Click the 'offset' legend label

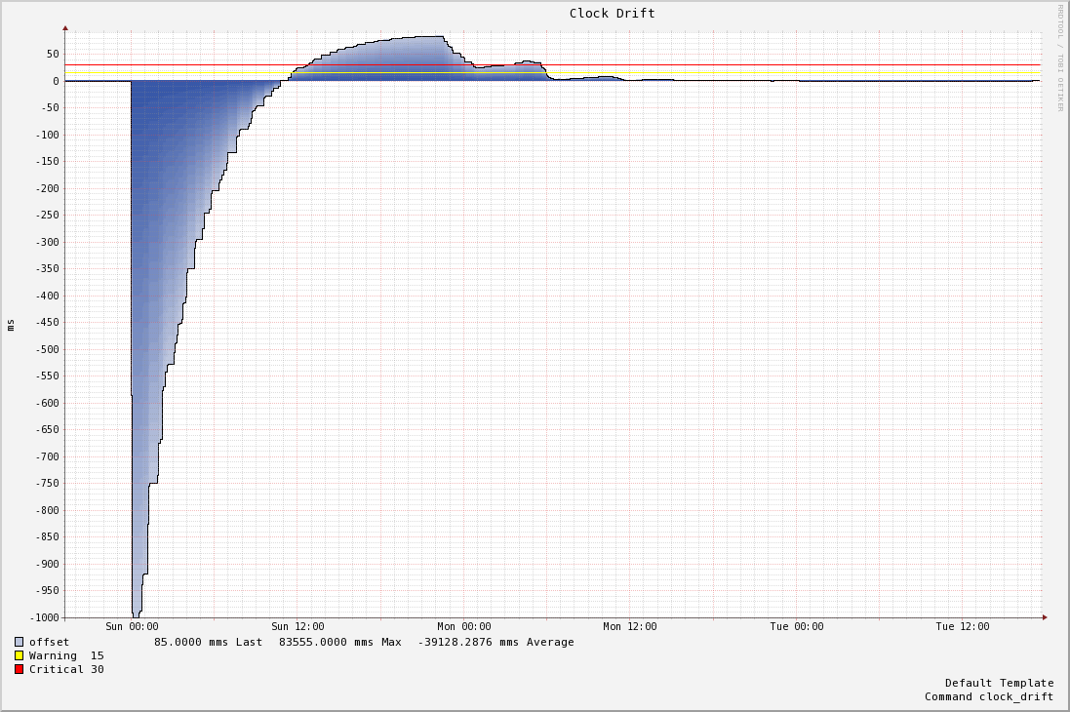[49, 642]
